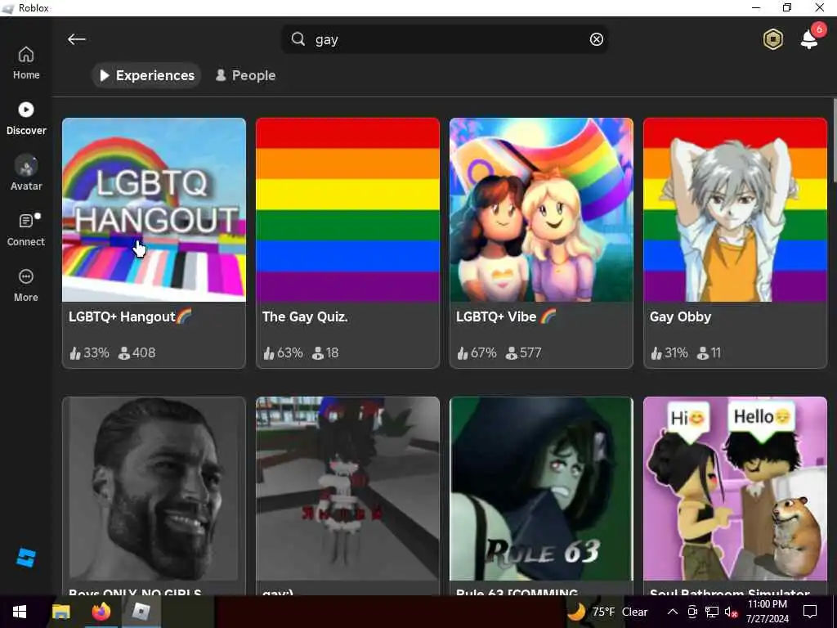Click the LGBTQ+ Vibe title text
This screenshot has height=628, width=837.
(x=505, y=316)
